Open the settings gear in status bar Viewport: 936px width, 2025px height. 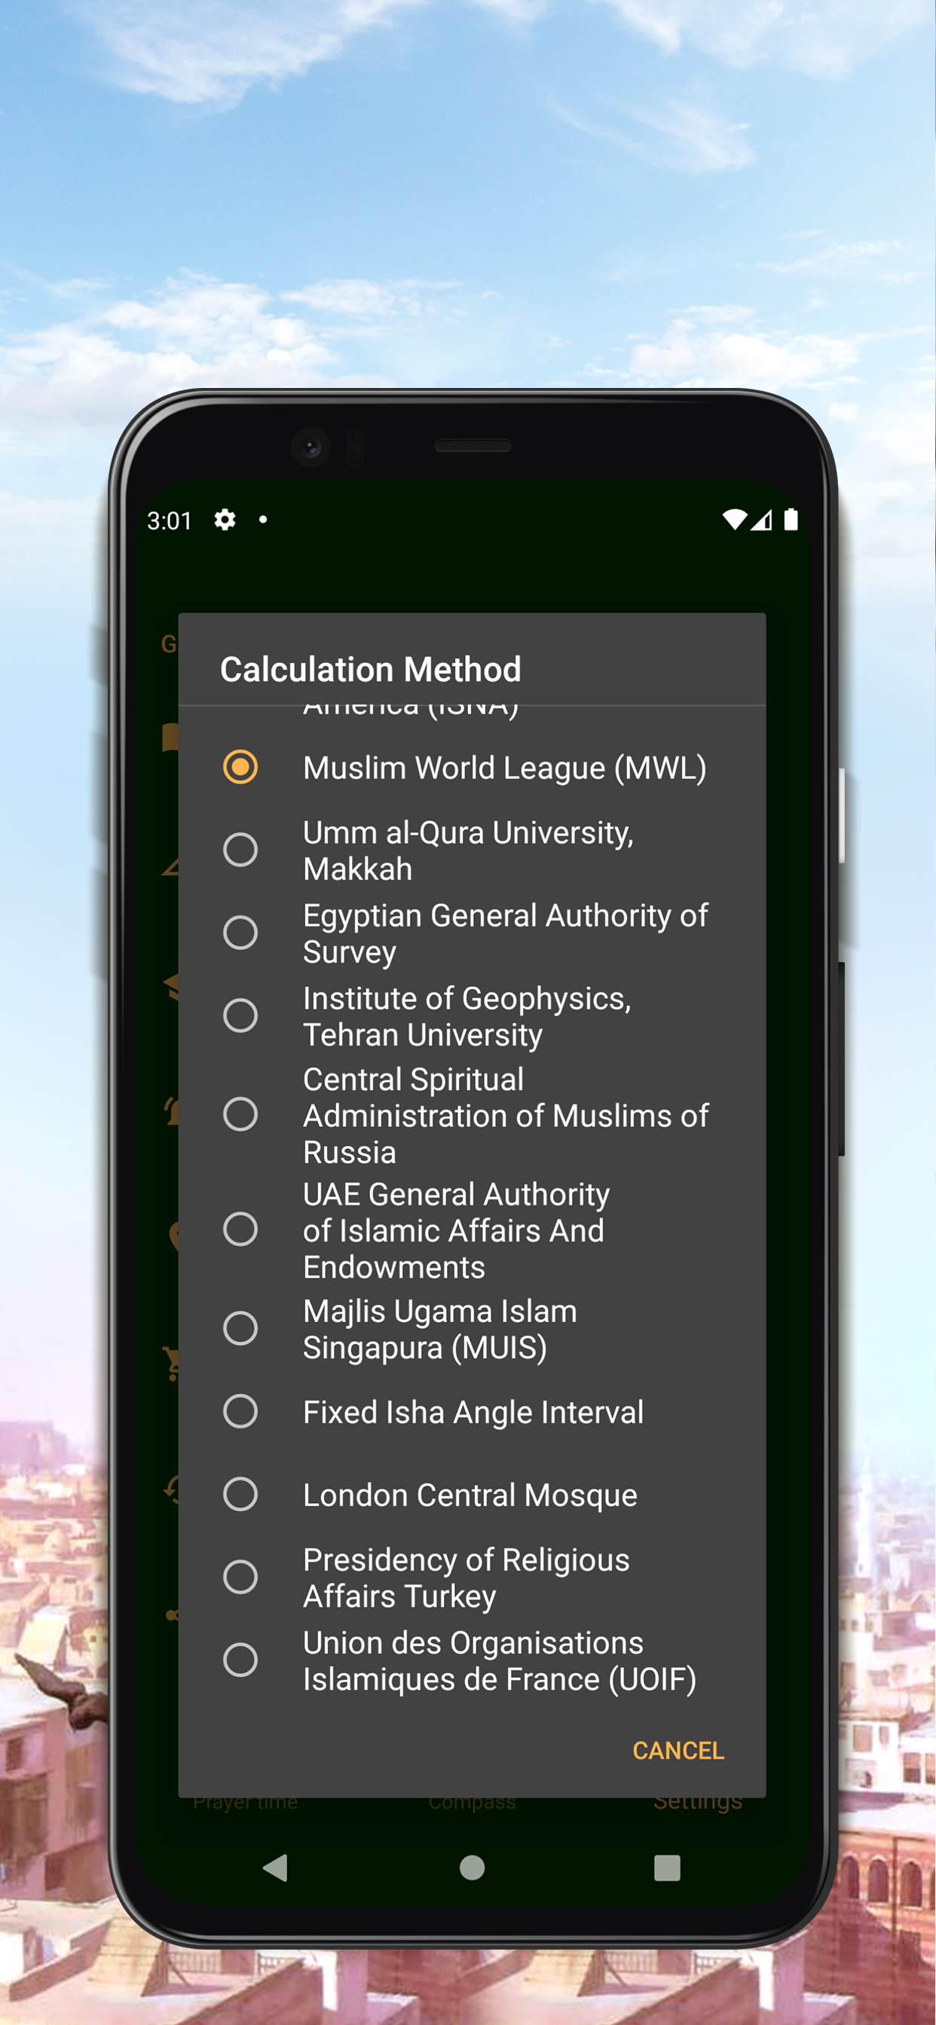pos(225,520)
